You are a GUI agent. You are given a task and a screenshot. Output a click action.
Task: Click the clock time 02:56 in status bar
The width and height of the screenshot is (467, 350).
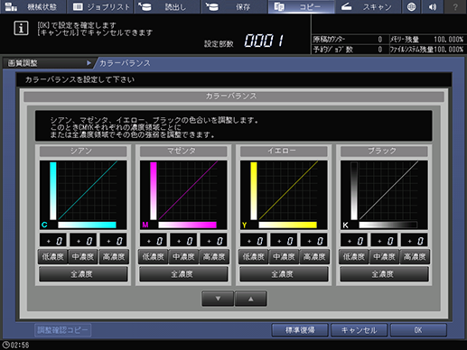click(16, 345)
